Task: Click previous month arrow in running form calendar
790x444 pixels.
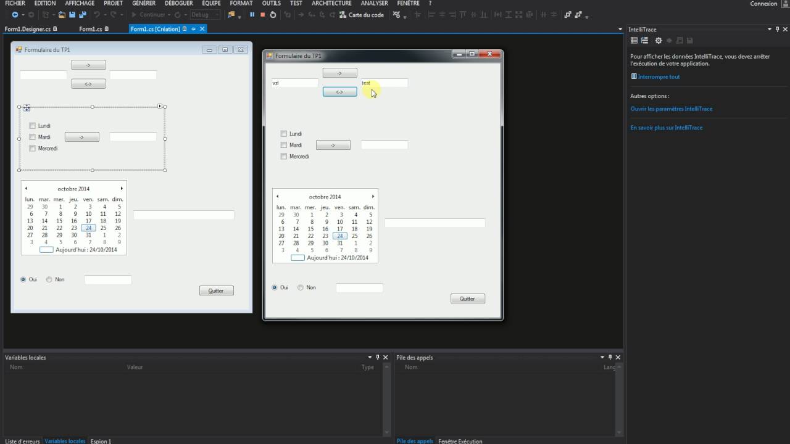Action: [277, 197]
